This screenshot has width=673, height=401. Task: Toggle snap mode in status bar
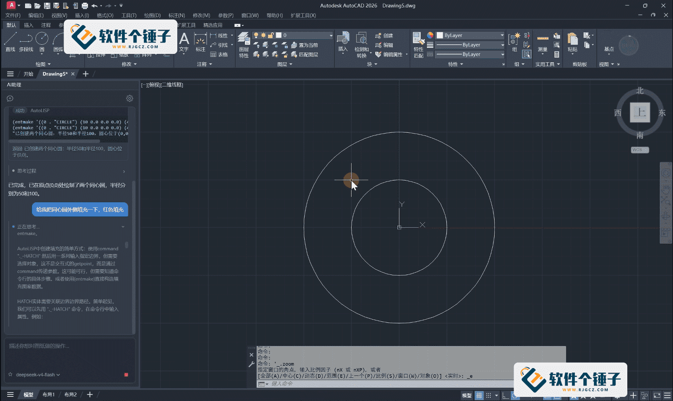click(x=488, y=396)
